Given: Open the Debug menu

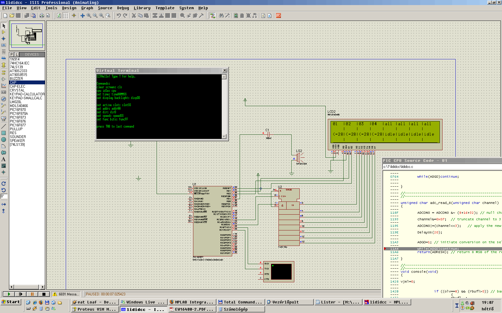Looking at the screenshot, I should pos(123,8).
